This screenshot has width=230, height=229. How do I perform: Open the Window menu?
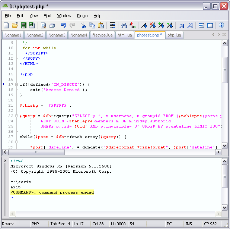point(64,16)
